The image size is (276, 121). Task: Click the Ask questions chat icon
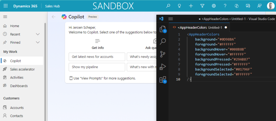pos(155,41)
